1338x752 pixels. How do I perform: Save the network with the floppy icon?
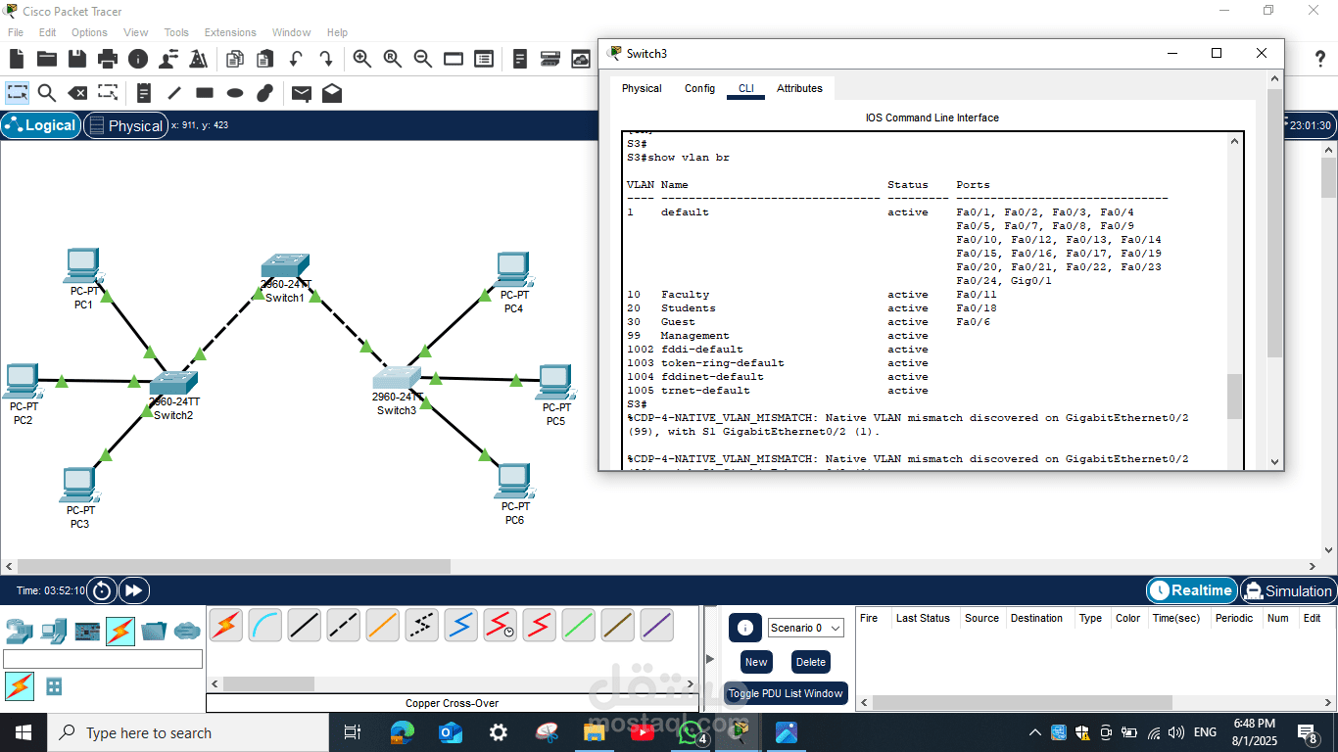[x=76, y=59]
